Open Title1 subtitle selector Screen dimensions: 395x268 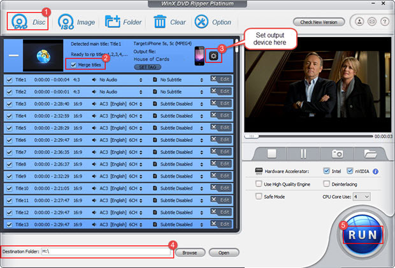pos(201,80)
